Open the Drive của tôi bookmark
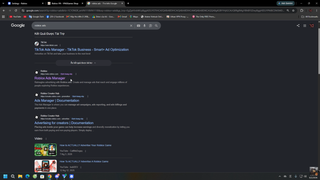This screenshot has height=180, width=320. (x=103, y=17)
